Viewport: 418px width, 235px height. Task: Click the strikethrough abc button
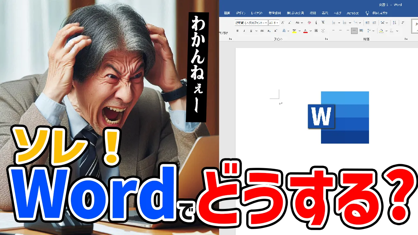(x=262, y=31)
